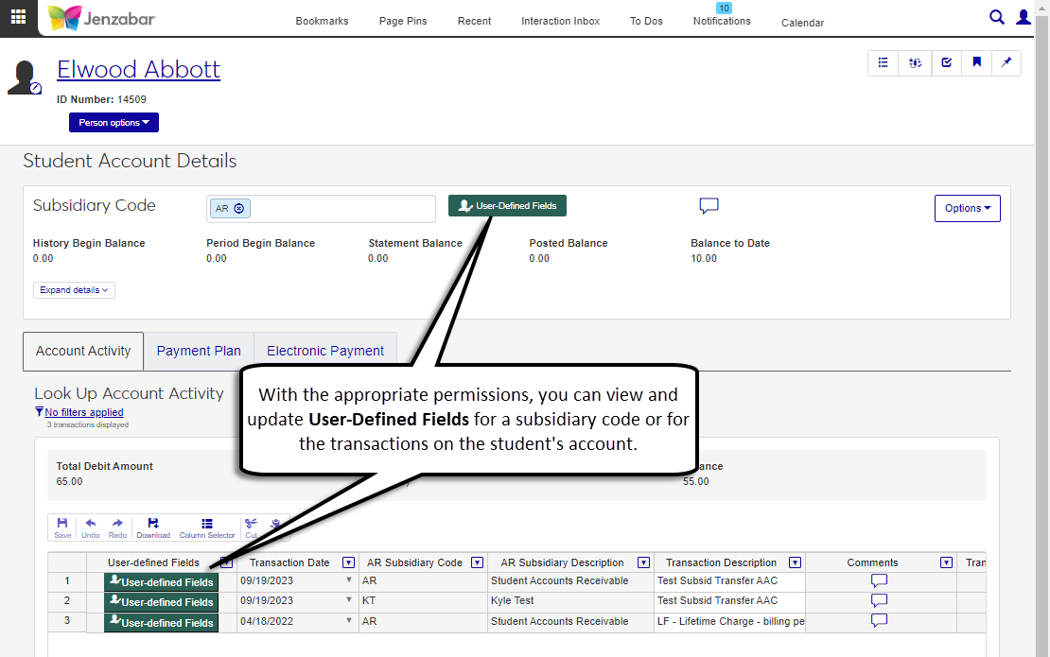Click the Subsidiary Code input field
The image size is (1050, 657).
341,209
